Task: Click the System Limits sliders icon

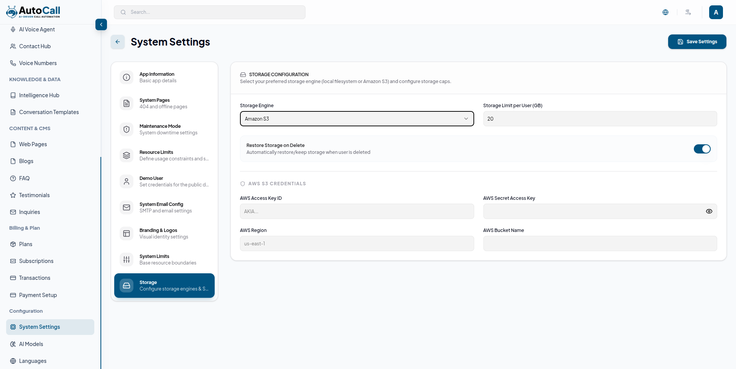Action: pos(127,260)
